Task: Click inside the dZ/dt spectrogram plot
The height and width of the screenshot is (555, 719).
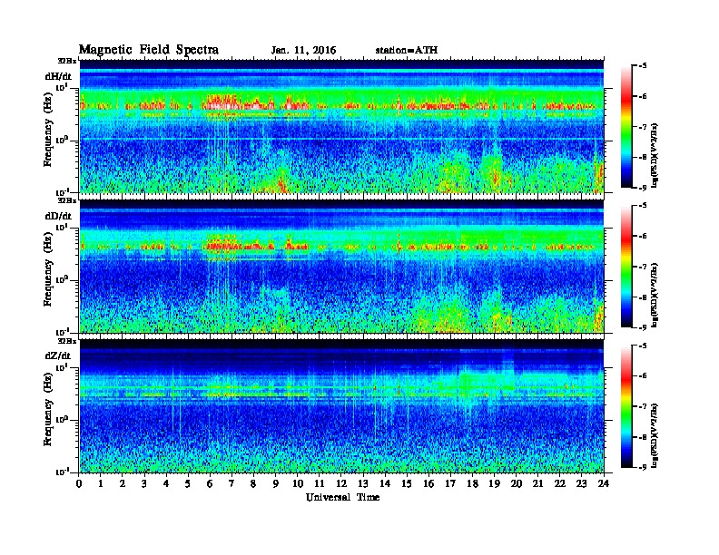Action: tap(341, 406)
